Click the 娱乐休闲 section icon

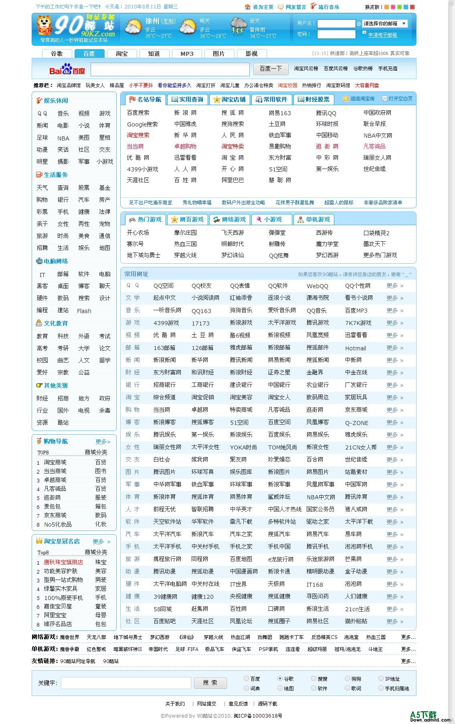(39, 100)
